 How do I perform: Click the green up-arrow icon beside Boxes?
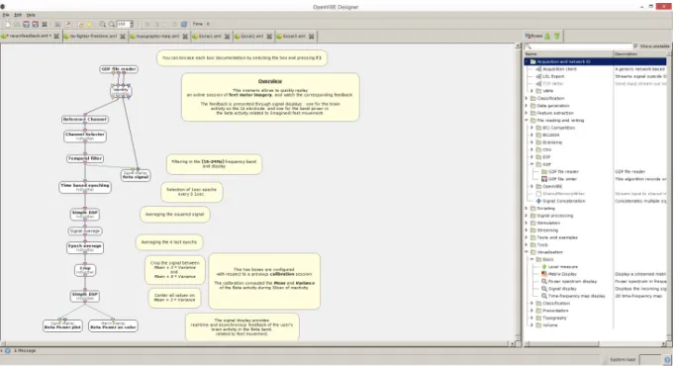click(x=547, y=37)
